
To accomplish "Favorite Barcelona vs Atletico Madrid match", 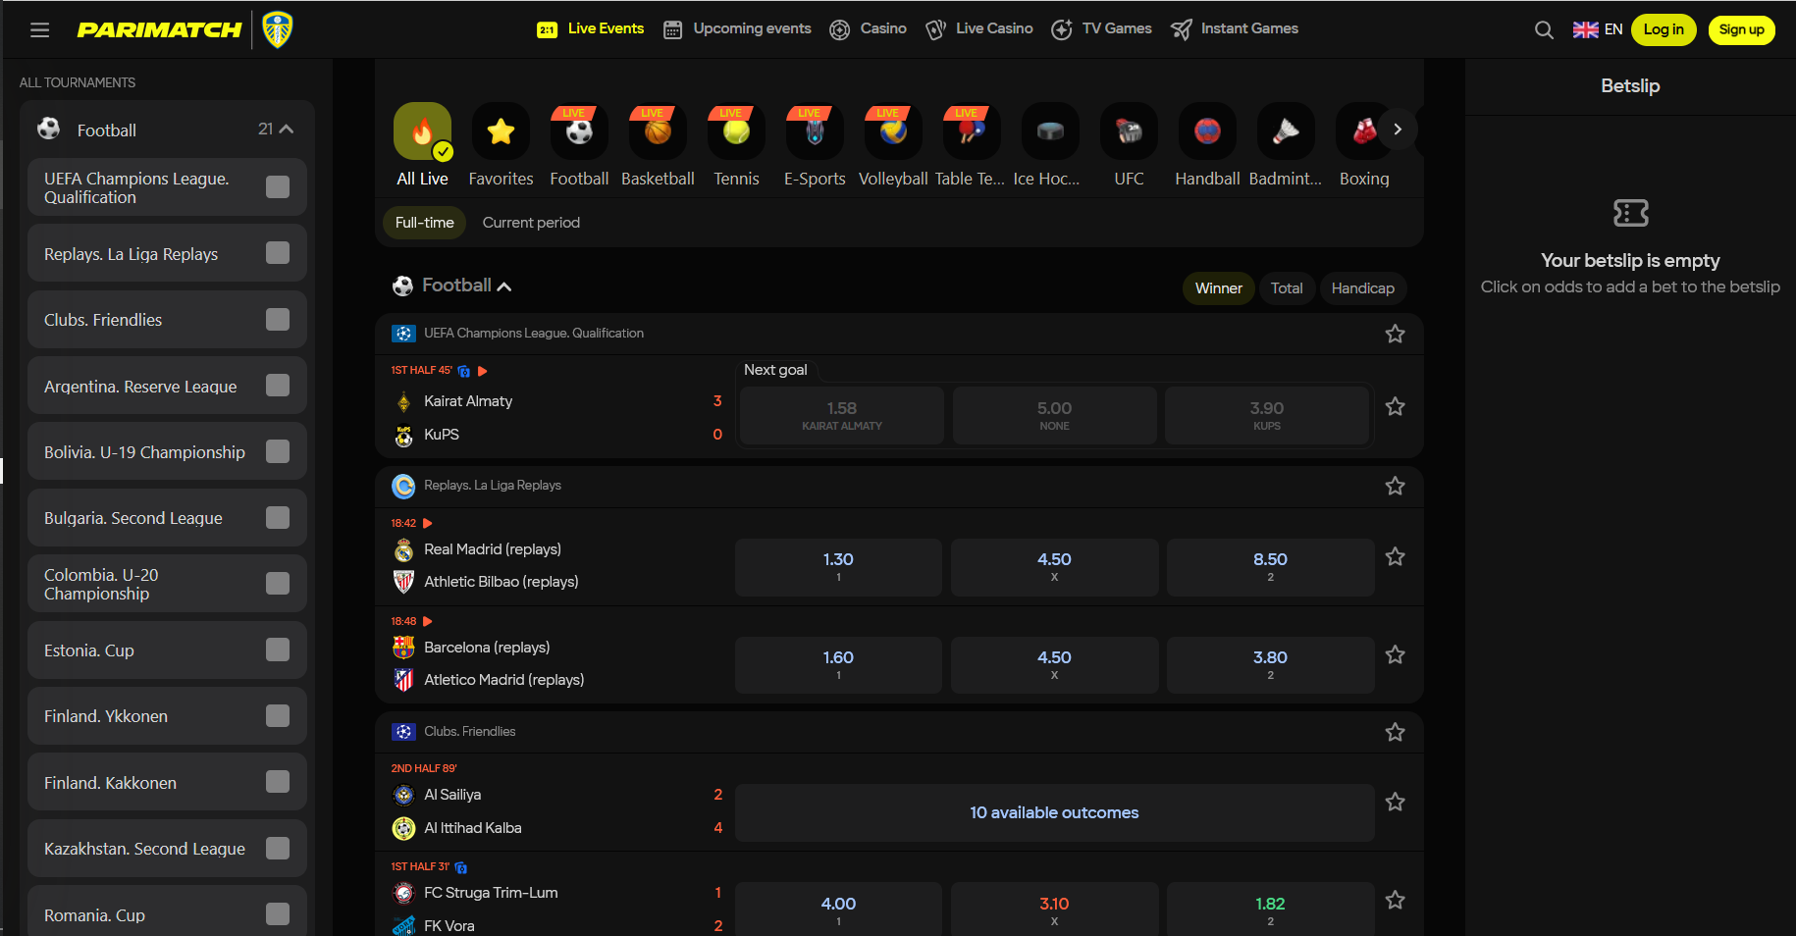I will 1395,654.
